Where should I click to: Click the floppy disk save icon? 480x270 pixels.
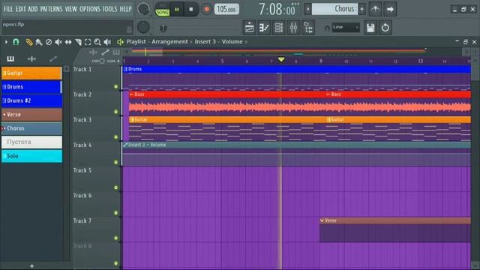370,28
